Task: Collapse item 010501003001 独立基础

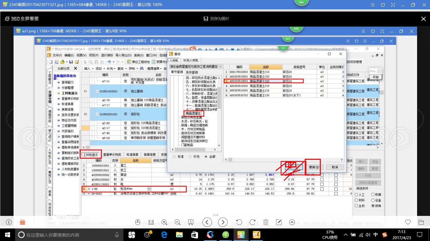Action: click(97, 91)
